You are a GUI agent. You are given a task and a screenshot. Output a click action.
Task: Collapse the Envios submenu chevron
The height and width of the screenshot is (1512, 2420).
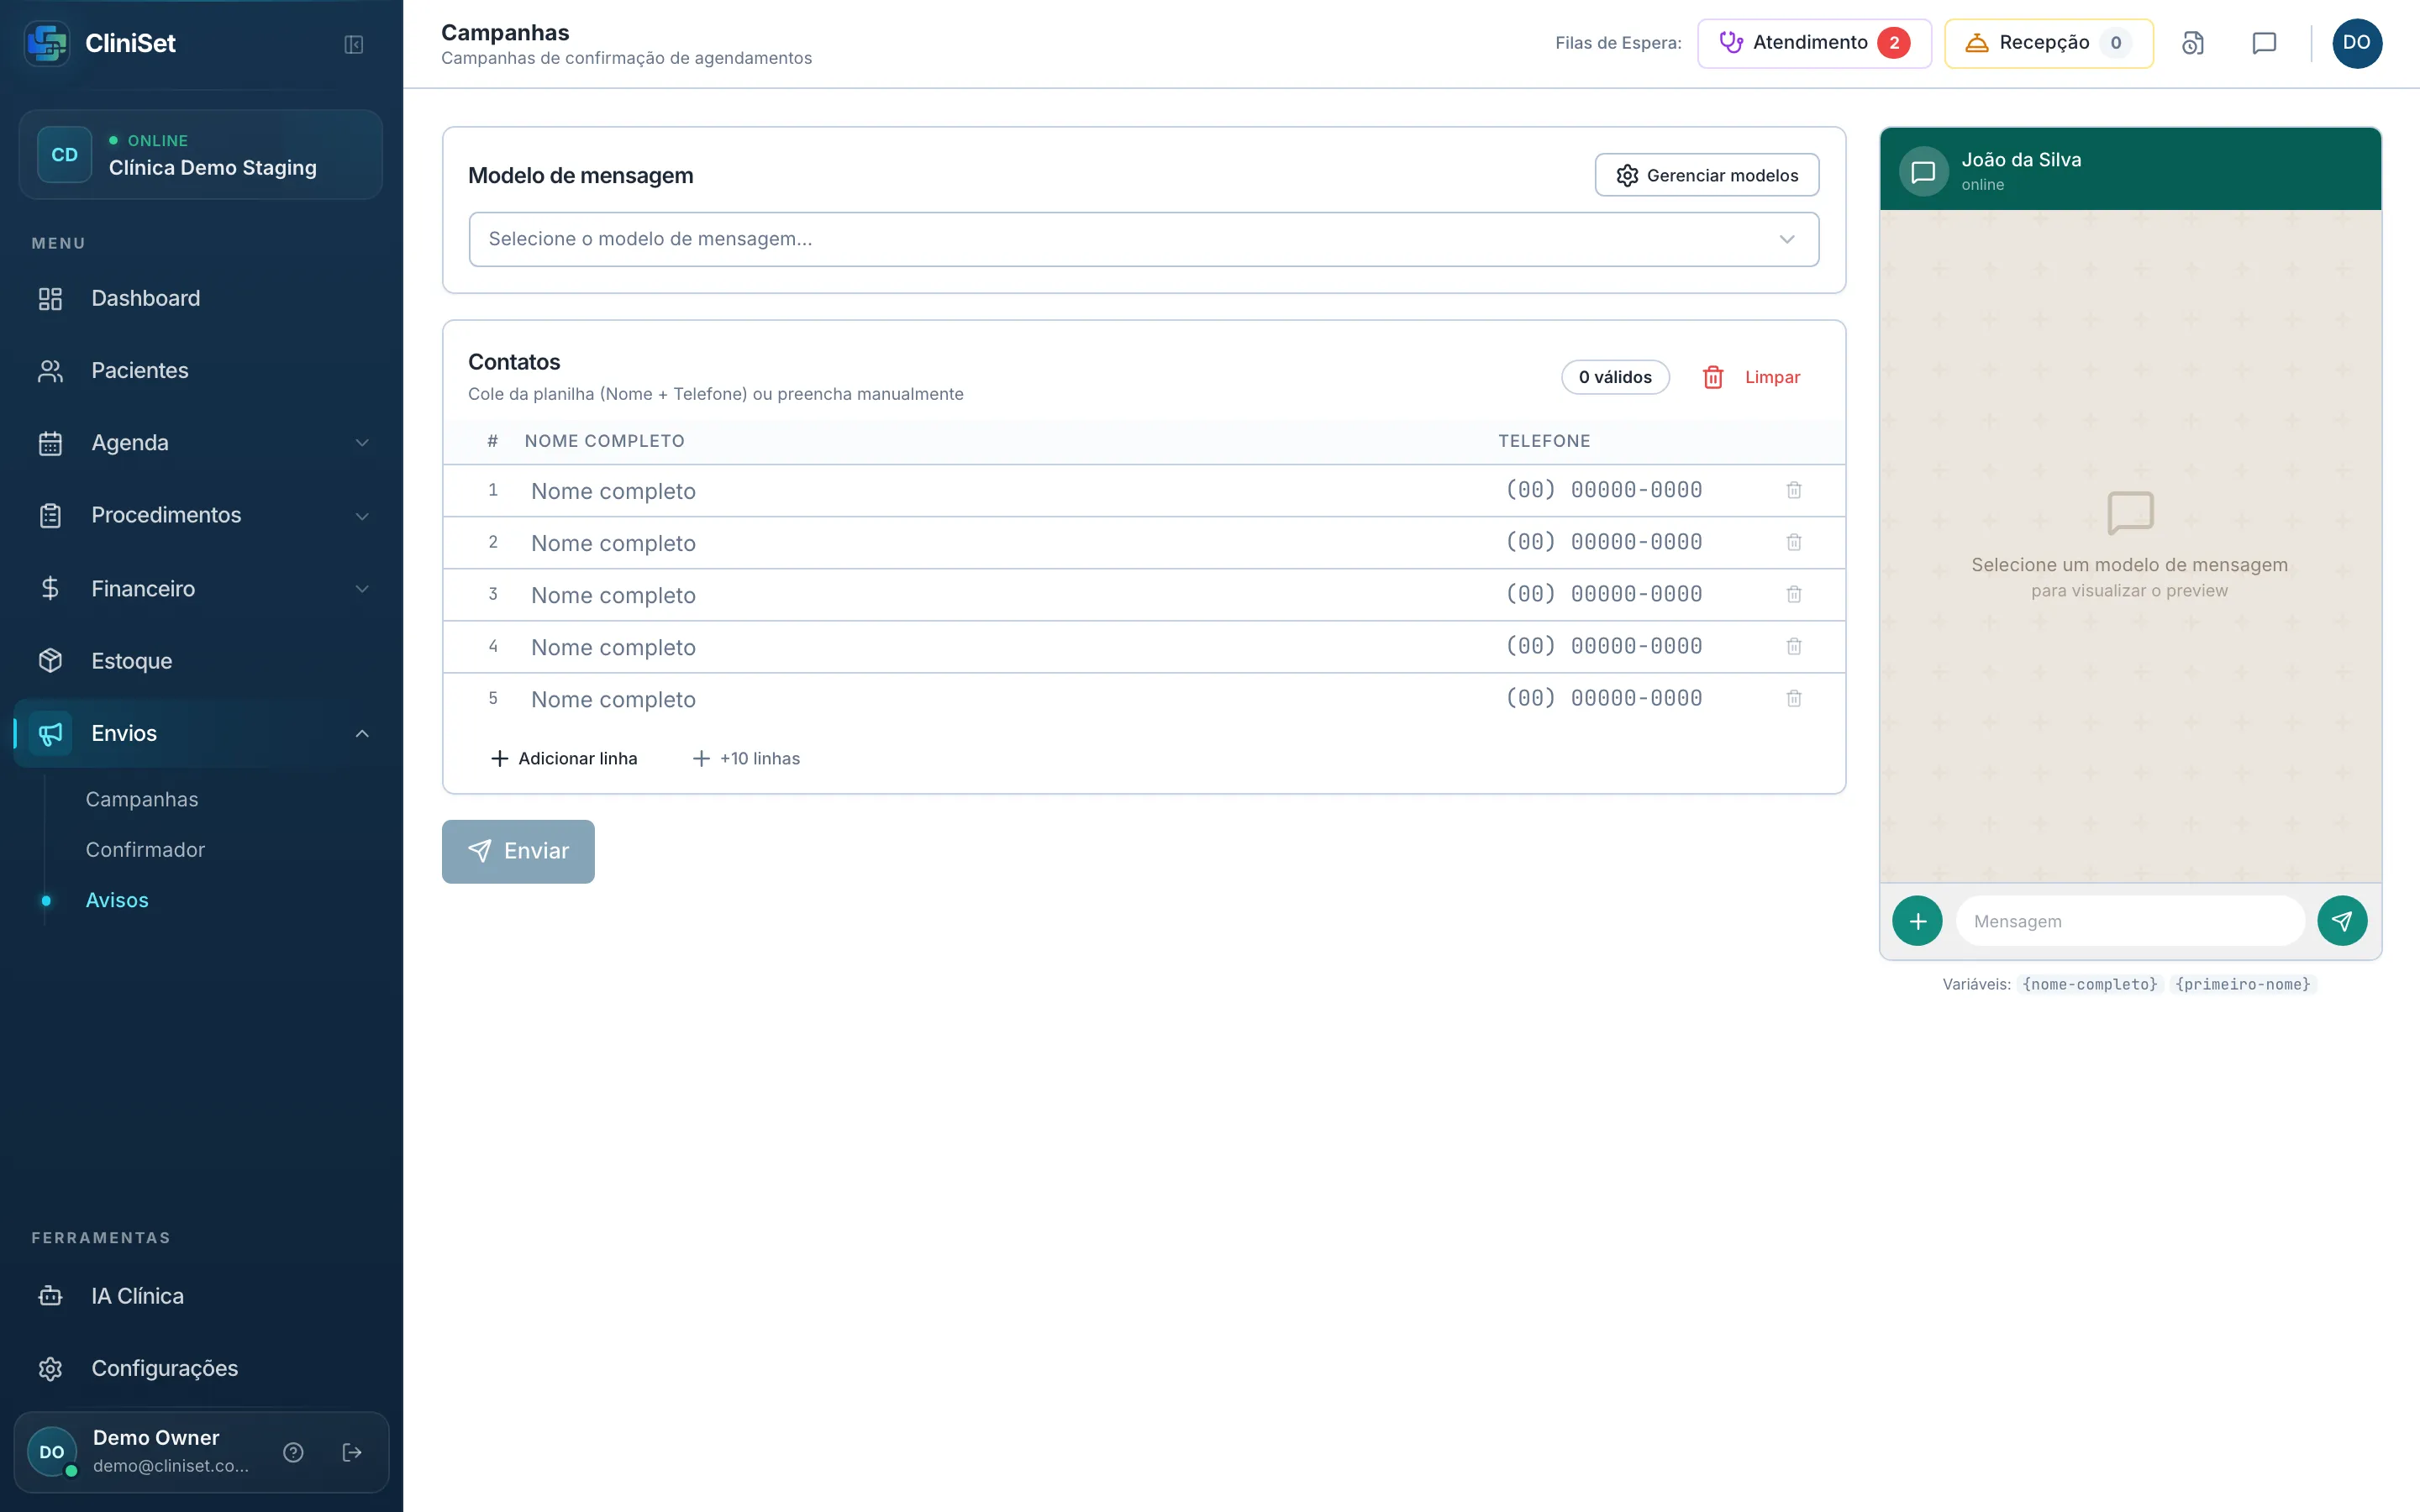coord(362,734)
